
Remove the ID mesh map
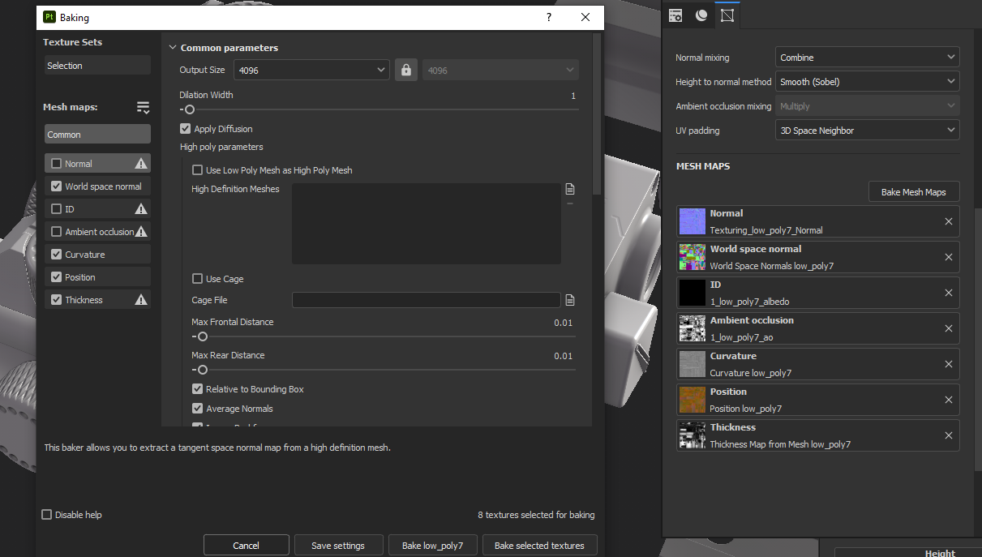[949, 293]
